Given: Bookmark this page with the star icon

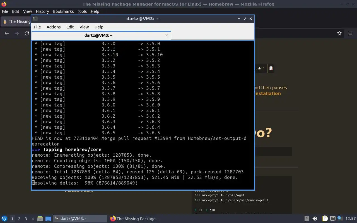Looking at the screenshot, I should 339,33.
